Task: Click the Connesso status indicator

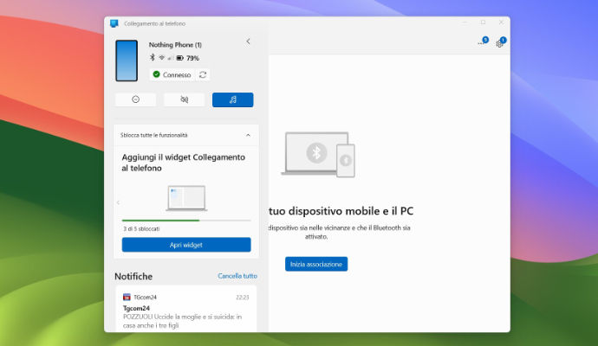Action: [x=172, y=74]
